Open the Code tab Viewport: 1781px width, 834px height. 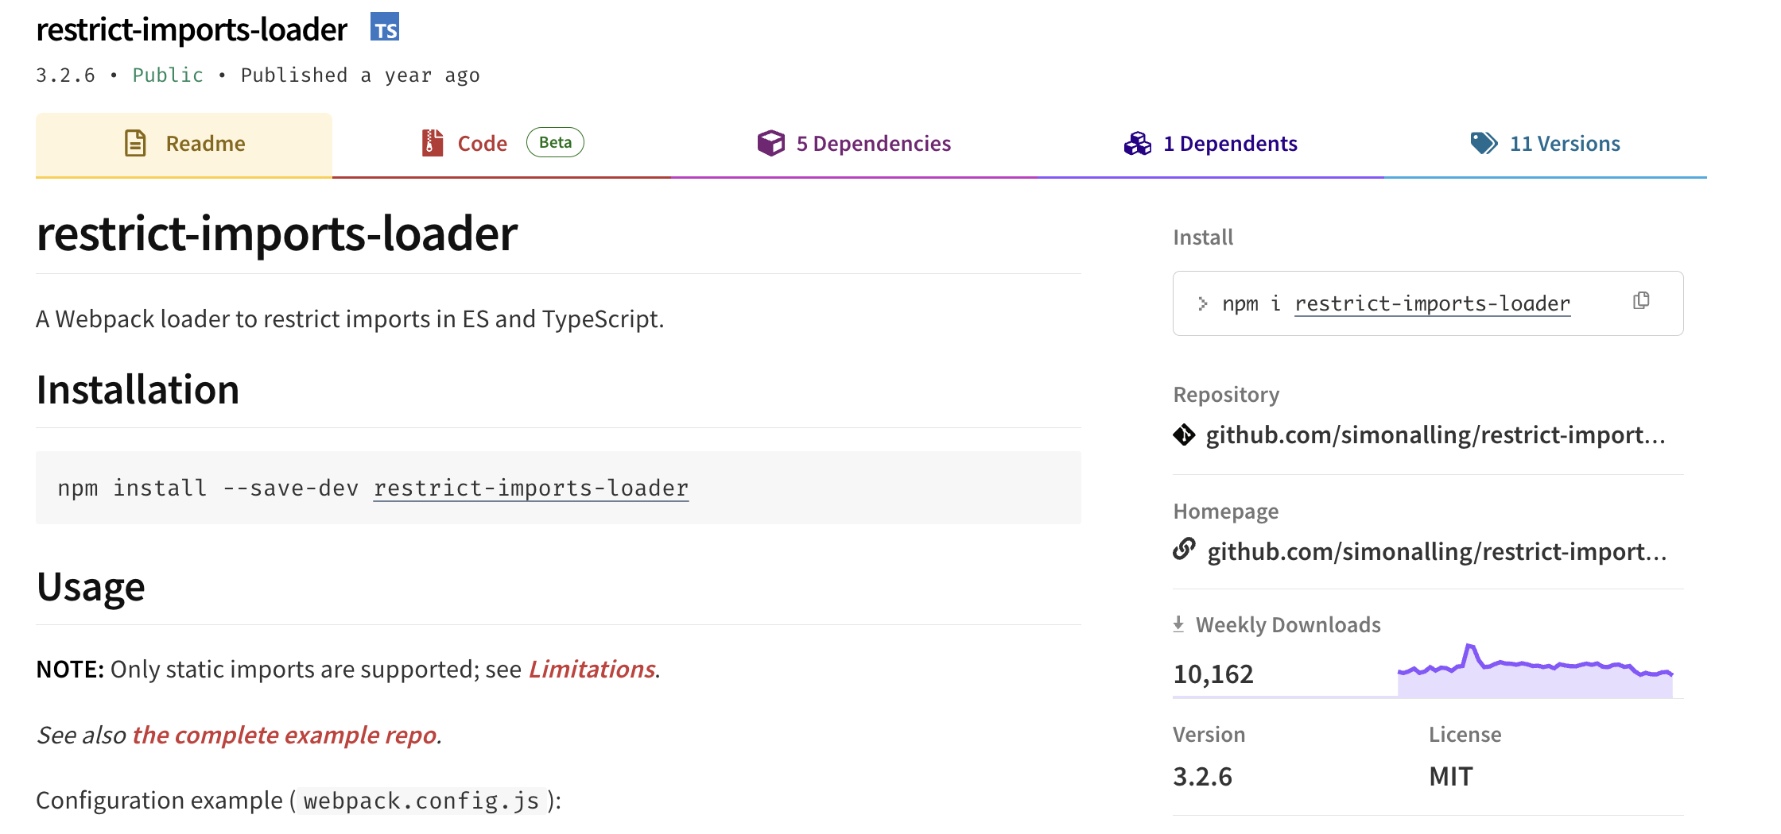[482, 144]
